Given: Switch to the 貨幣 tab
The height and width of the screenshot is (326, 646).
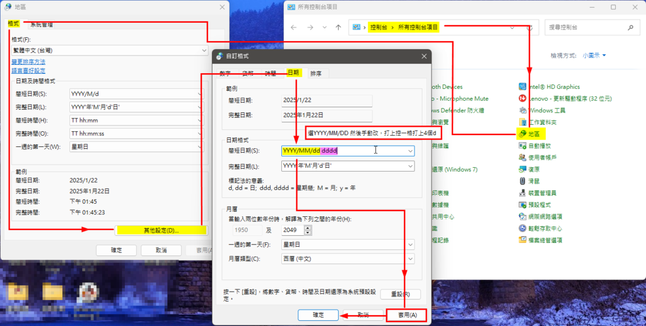Looking at the screenshot, I should coord(247,73).
